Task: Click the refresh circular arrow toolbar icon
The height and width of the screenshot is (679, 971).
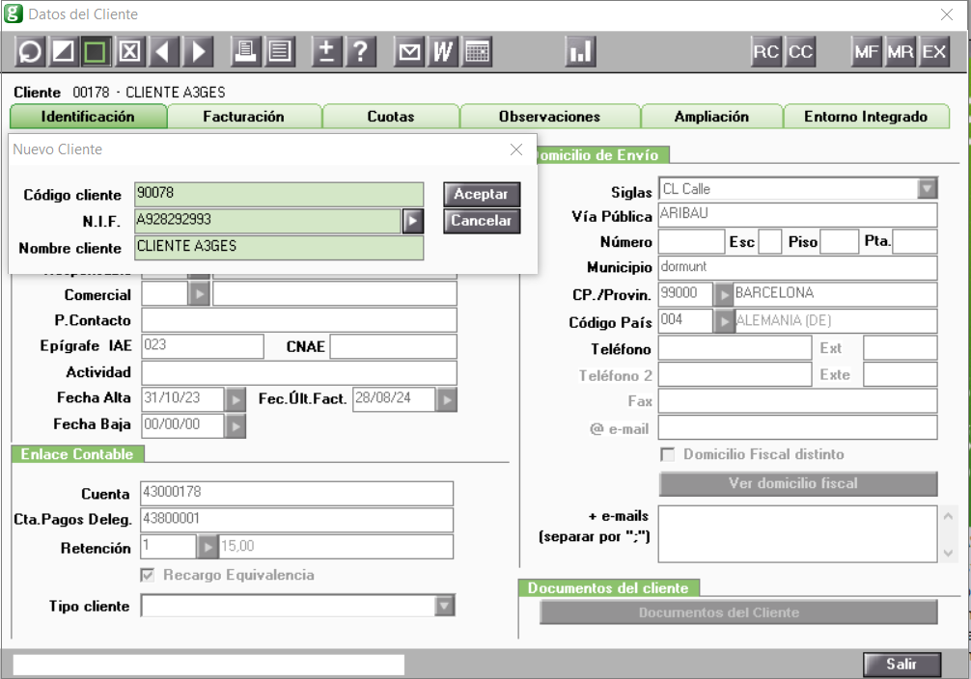Action: pos(30,51)
